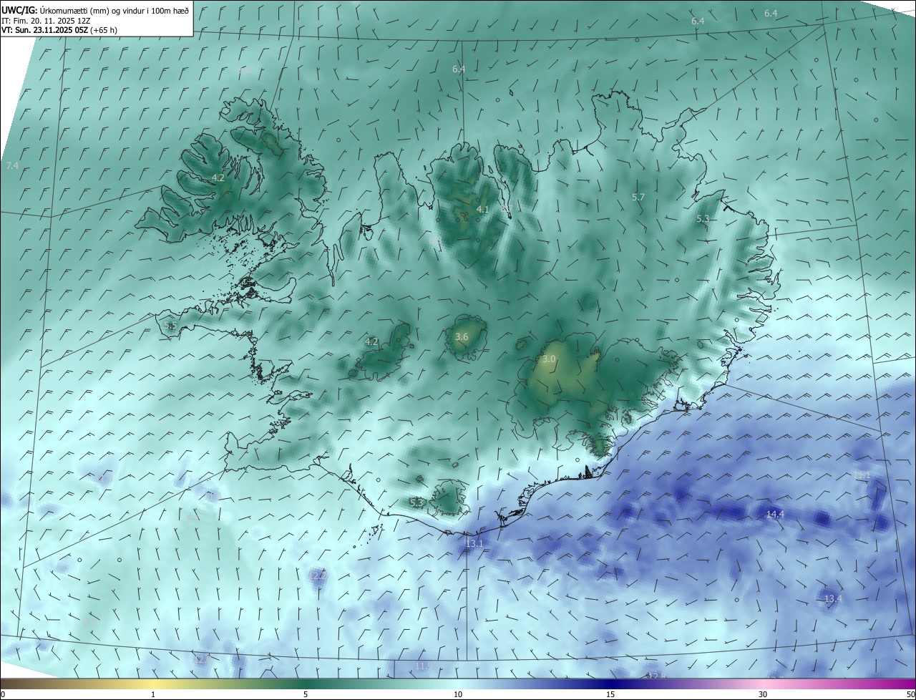
Task: Click the 13.4 value label over the sea
Action: pyautogui.click(x=833, y=599)
